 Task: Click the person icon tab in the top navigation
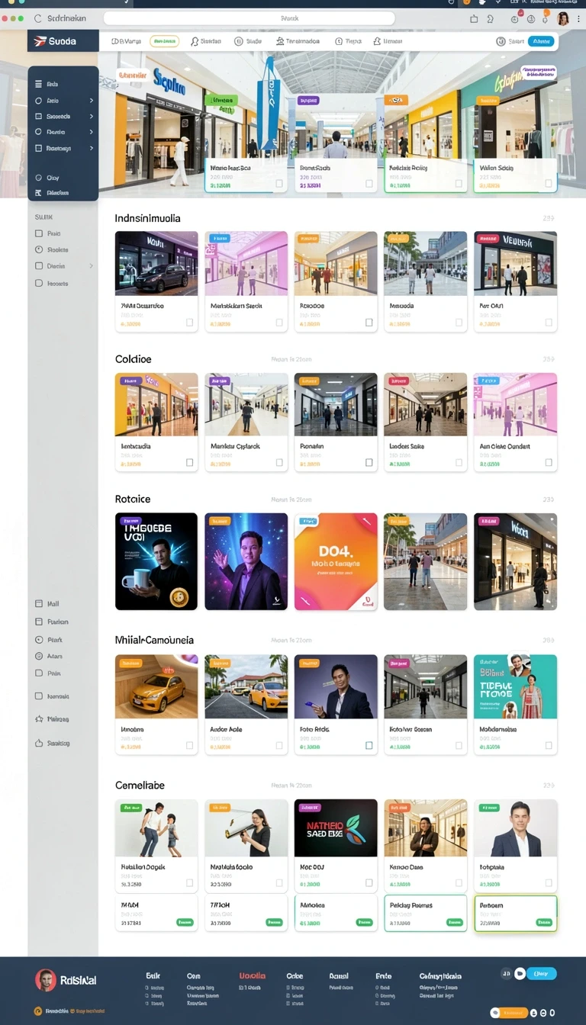[195, 41]
